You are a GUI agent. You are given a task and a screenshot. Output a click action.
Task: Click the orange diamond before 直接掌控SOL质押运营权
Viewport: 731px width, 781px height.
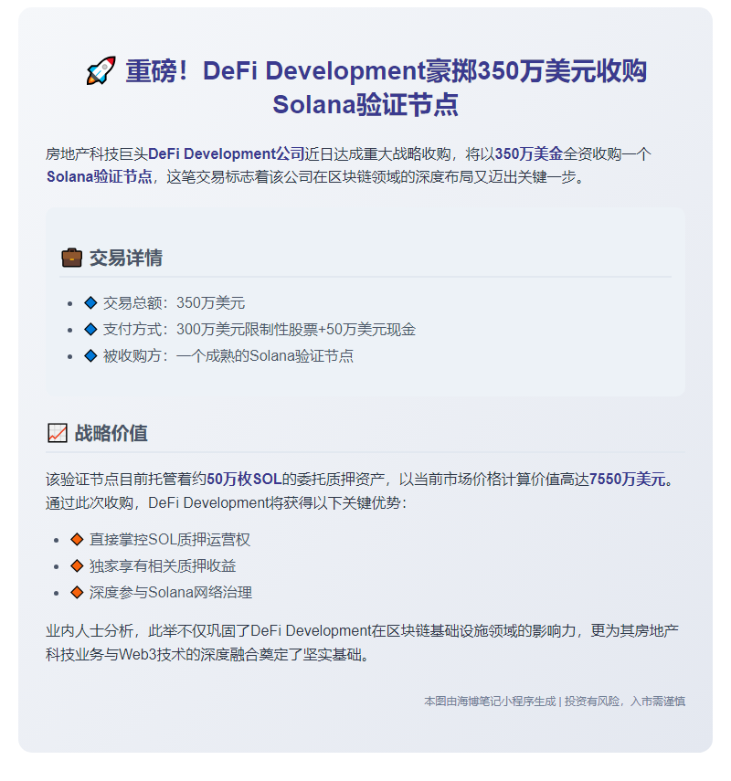[77, 540]
